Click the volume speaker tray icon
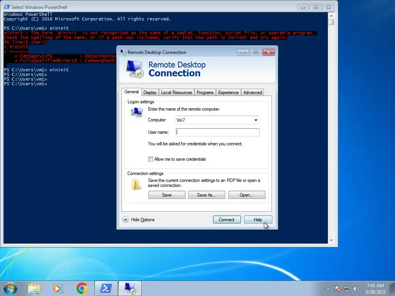 356,289
